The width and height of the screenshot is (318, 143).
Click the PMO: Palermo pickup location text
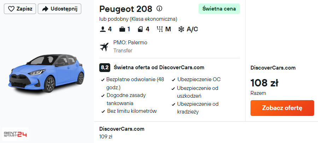(130, 43)
